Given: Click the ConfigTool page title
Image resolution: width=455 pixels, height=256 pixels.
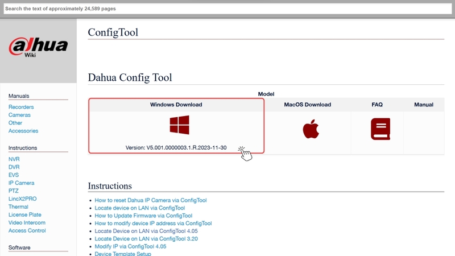Looking at the screenshot, I should coord(113,32).
